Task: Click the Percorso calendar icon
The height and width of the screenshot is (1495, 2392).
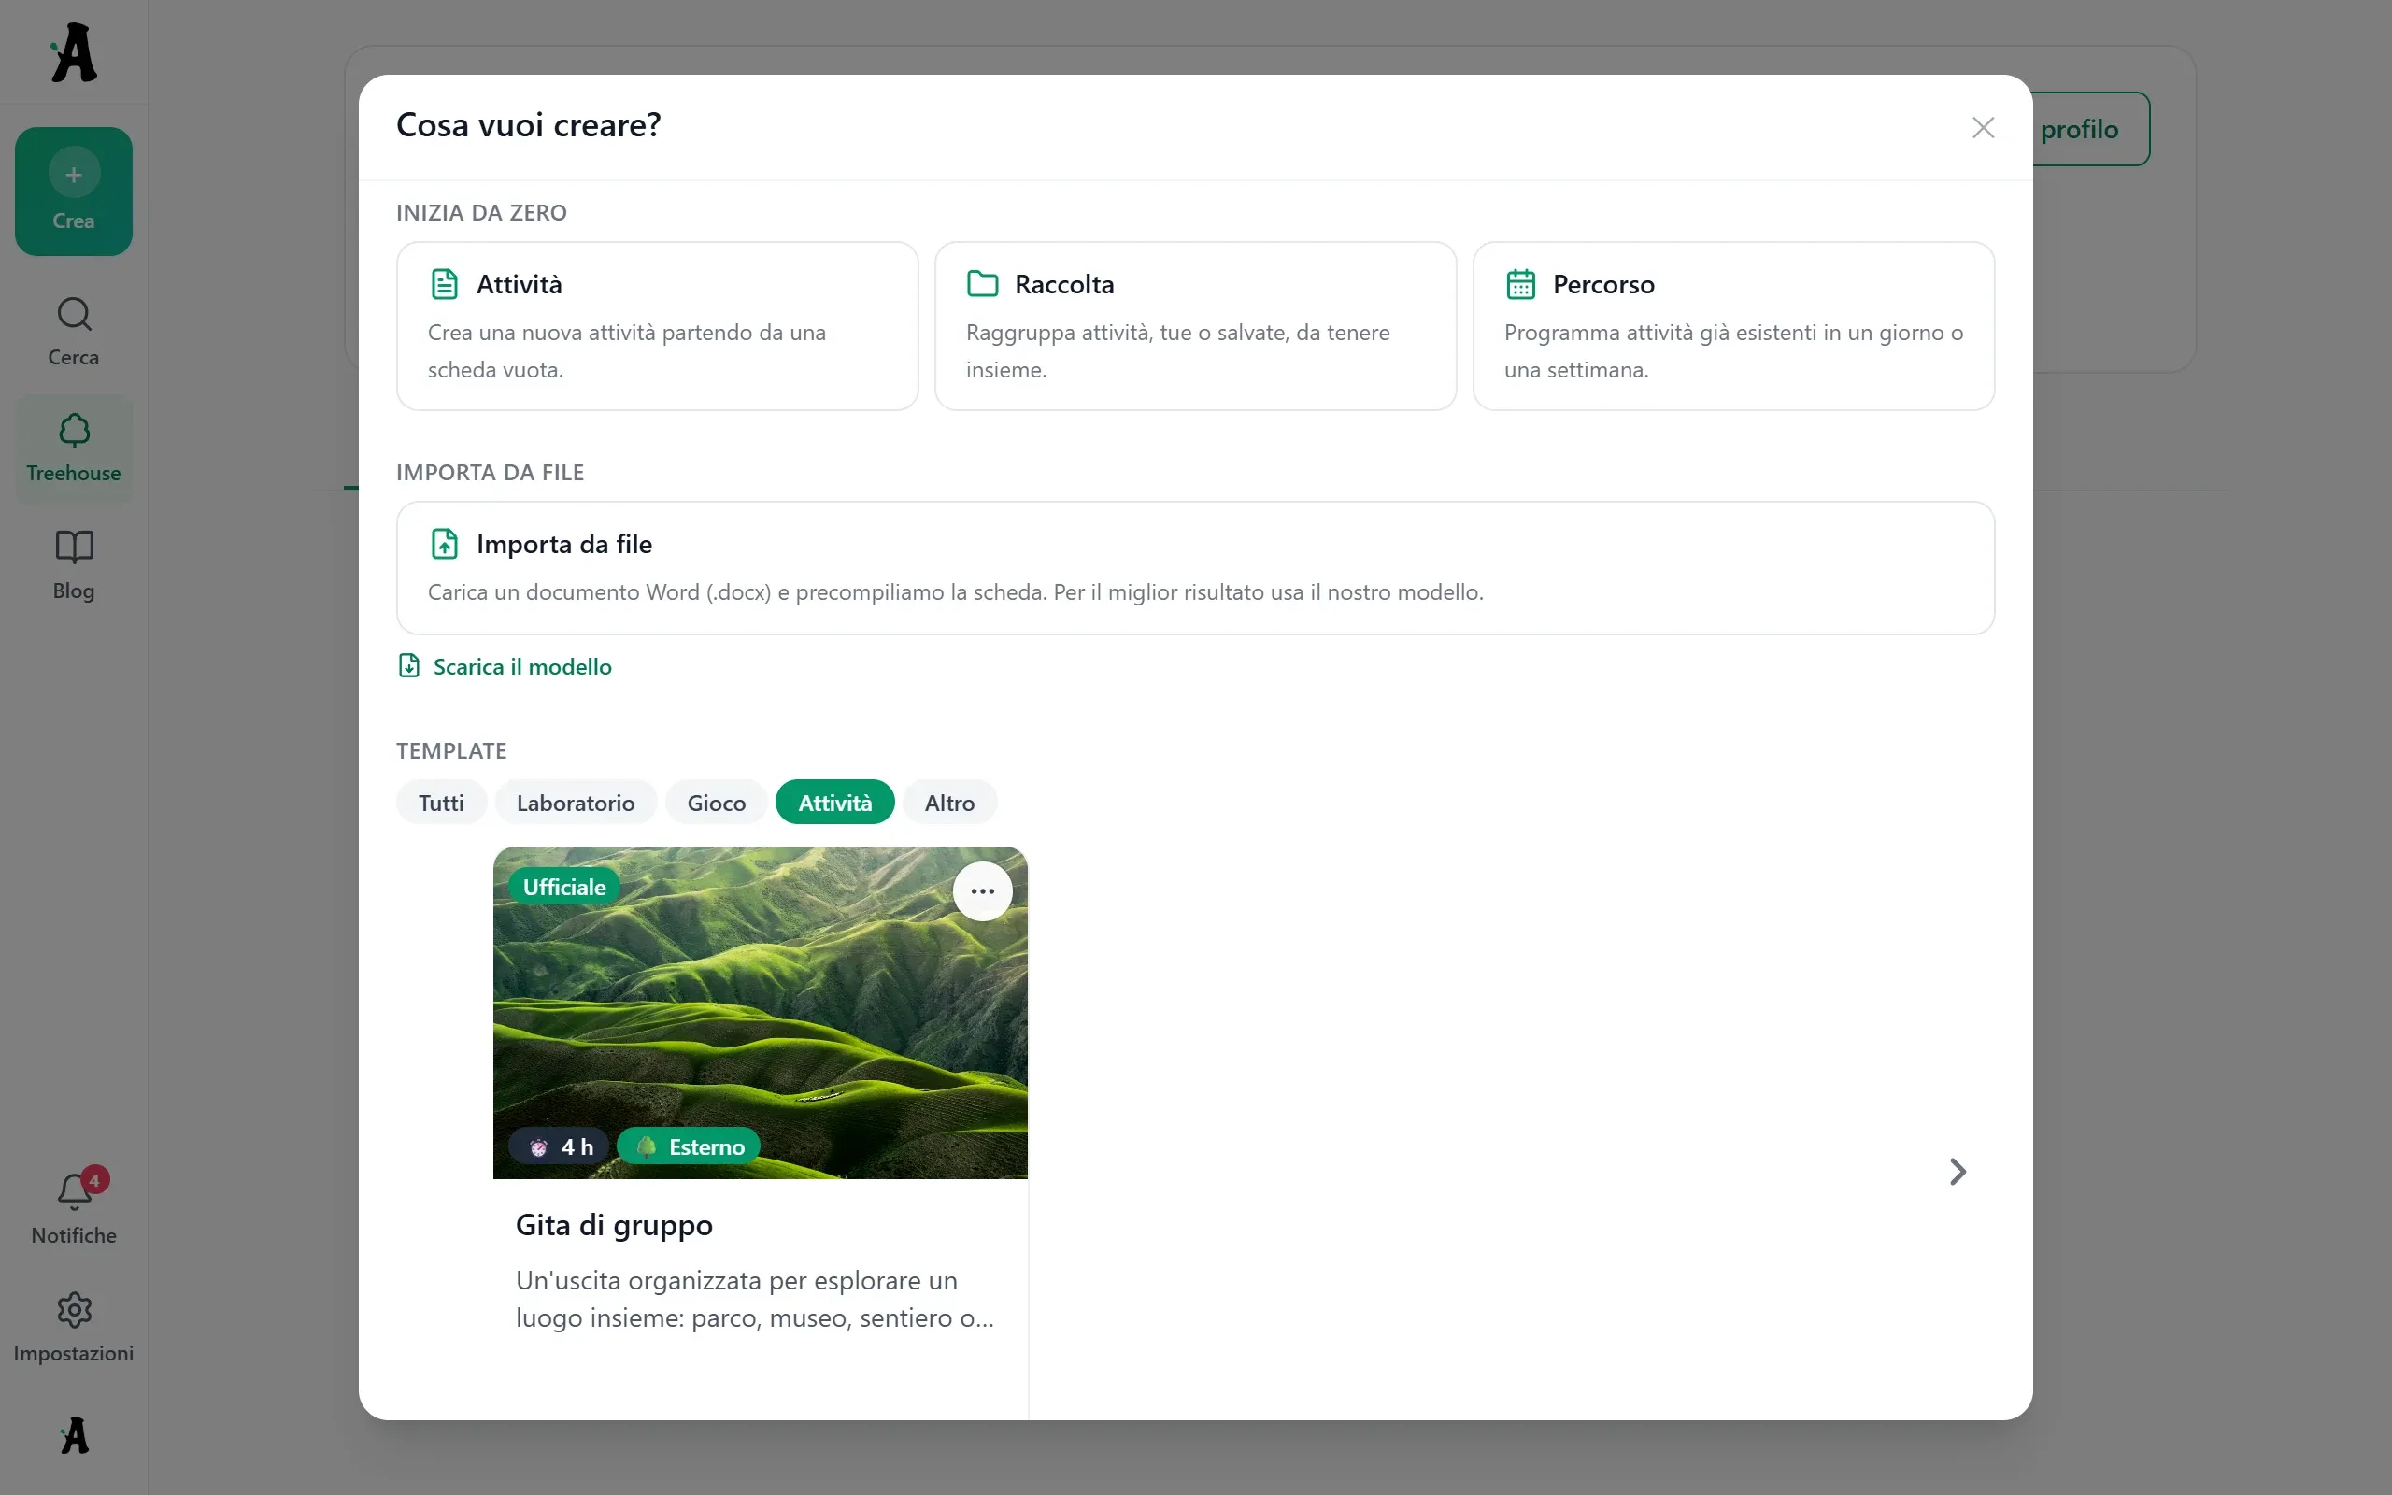Action: pos(1520,284)
